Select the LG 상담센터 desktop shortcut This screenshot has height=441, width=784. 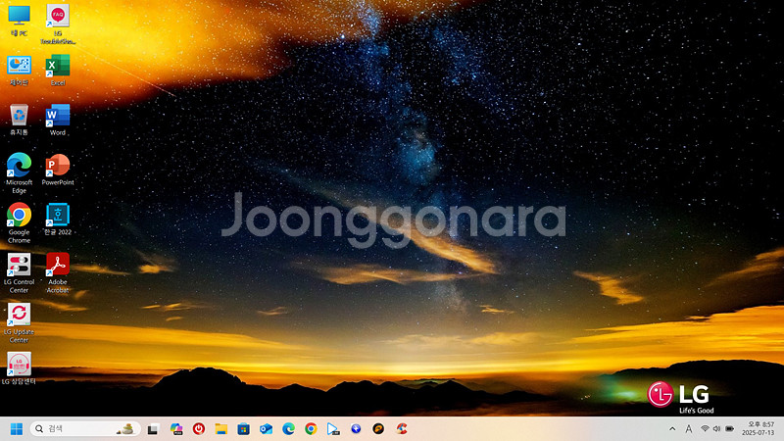click(19, 368)
